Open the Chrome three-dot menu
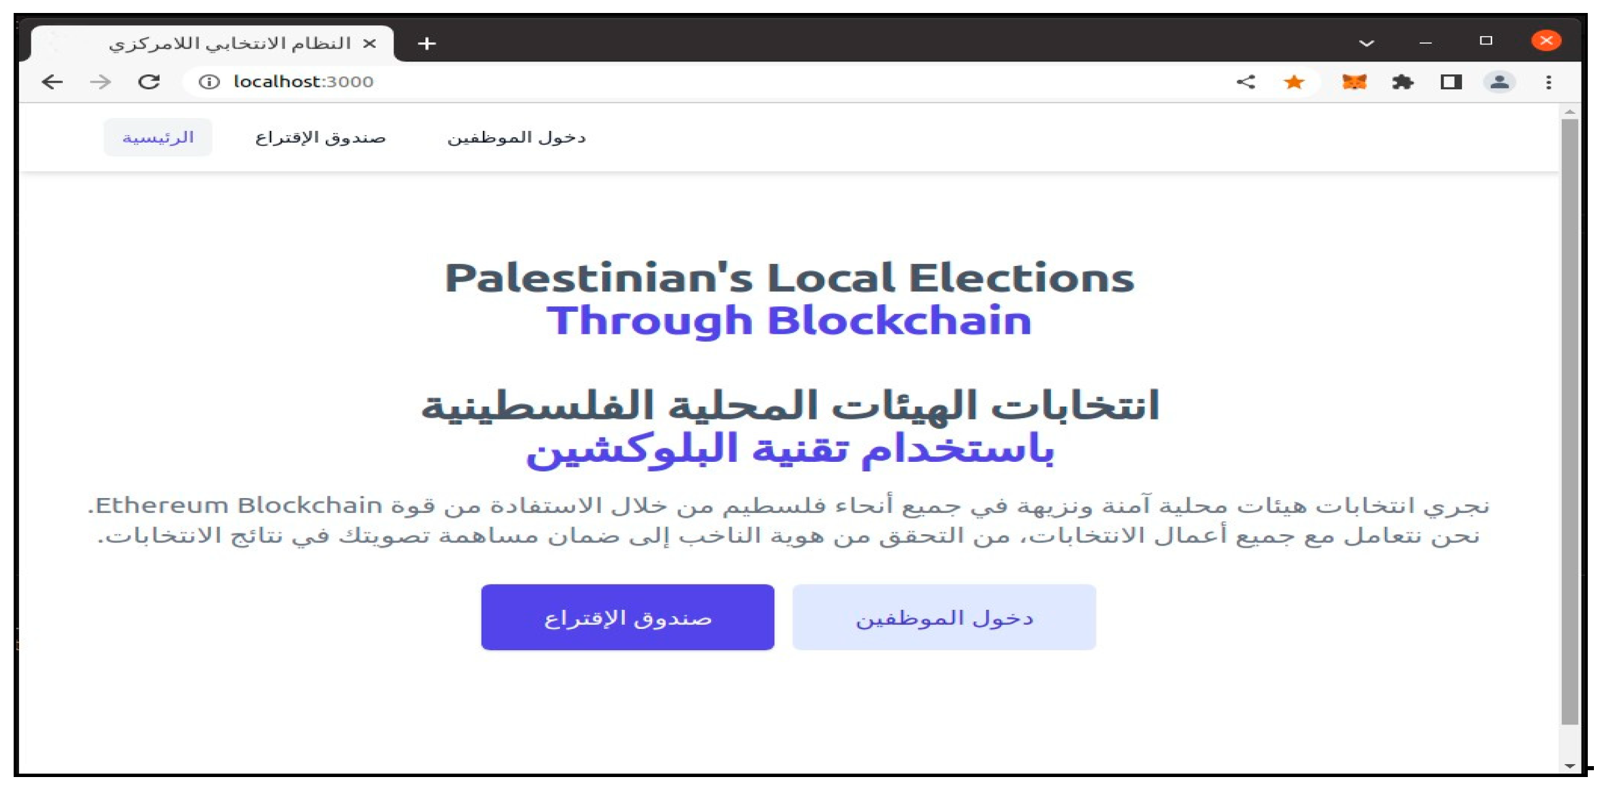The width and height of the screenshot is (1611, 790). 1548,83
